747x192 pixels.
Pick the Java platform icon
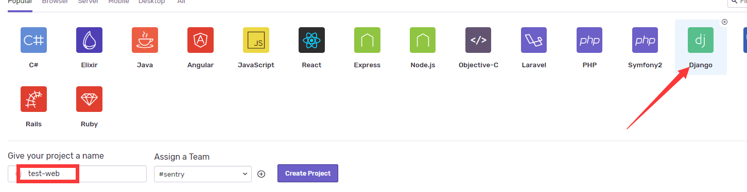pyautogui.click(x=145, y=40)
